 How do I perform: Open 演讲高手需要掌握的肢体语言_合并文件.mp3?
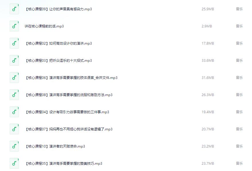pyautogui.click(x=71, y=78)
